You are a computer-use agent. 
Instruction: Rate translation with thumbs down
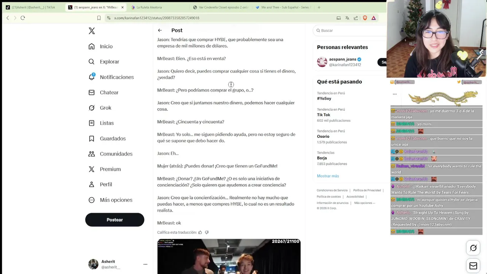point(207,232)
